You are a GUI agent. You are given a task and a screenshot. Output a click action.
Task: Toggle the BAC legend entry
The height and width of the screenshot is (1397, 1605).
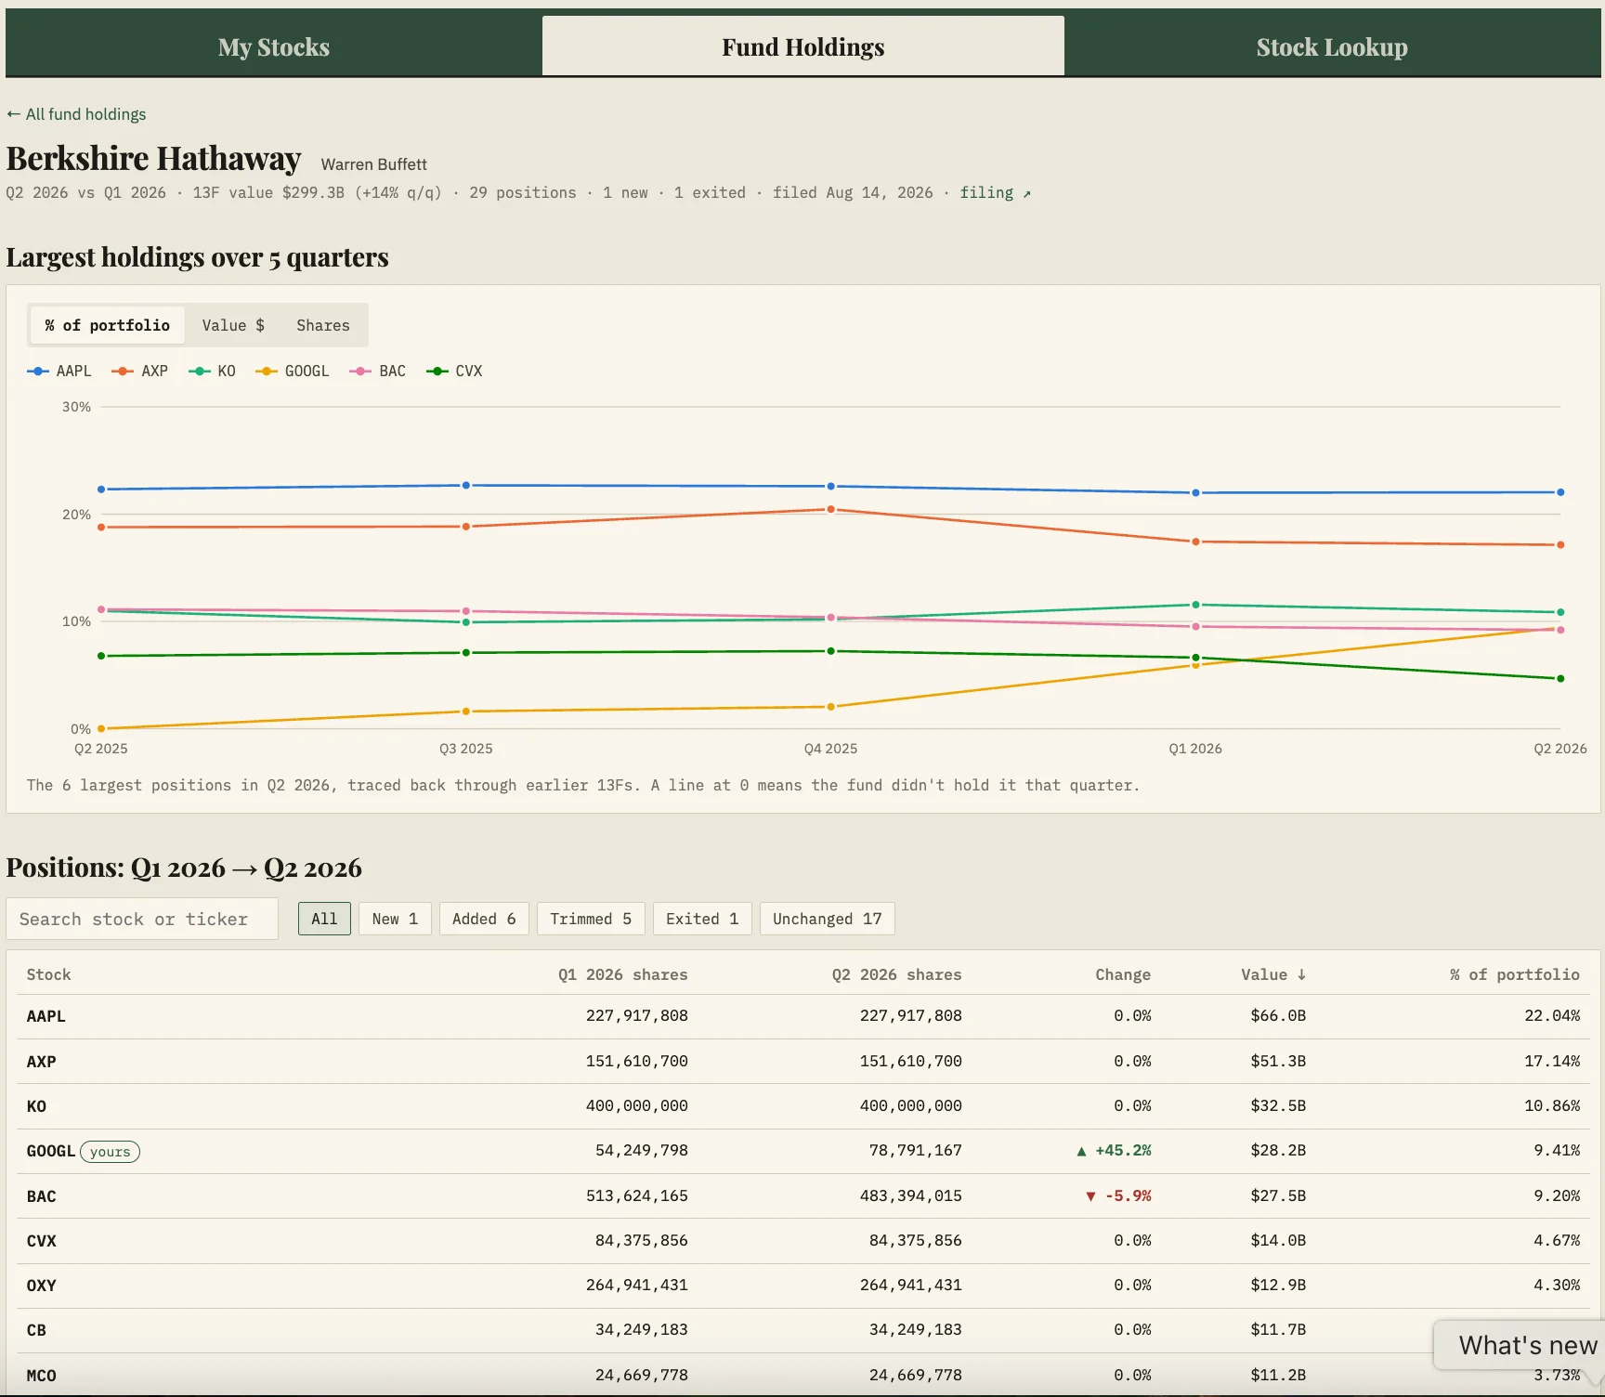pos(378,371)
